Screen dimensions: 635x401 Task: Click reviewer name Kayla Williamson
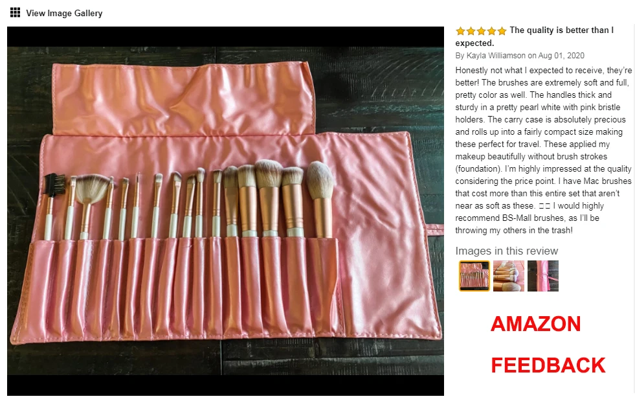tap(496, 56)
